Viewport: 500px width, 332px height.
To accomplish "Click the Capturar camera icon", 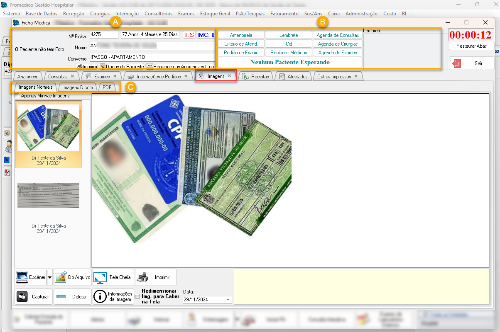I will pos(22,297).
